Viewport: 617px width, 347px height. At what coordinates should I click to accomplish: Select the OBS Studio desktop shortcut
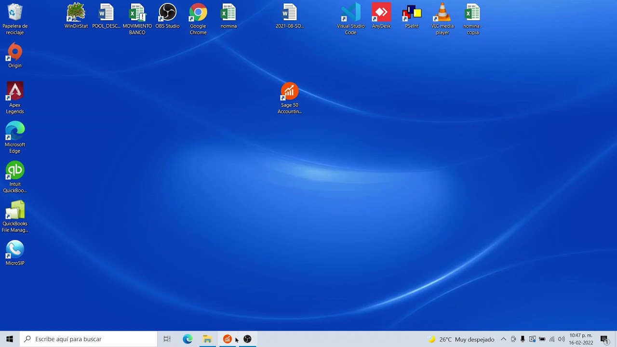point(167,16)
